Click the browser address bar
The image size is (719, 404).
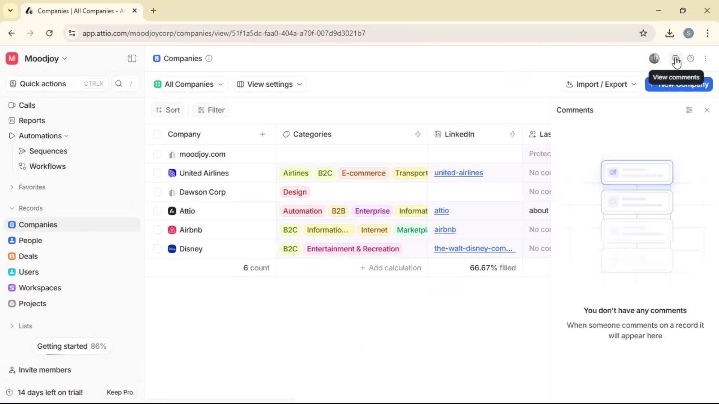click(x=224, y=33)
